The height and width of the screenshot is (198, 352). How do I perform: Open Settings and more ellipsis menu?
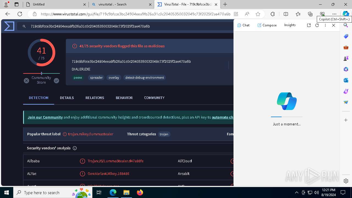[x=334, y=14]
